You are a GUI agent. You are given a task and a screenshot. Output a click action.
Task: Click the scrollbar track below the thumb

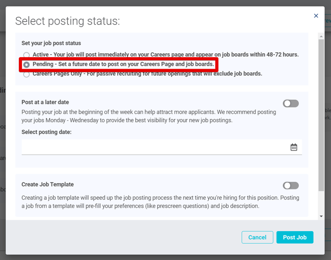point(321,202)
